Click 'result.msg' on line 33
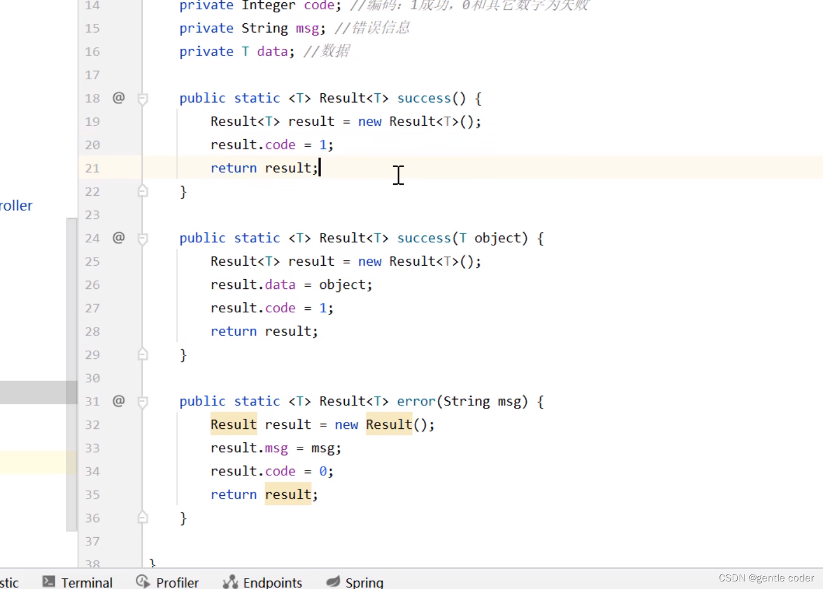Image resolution: width=823 pixels, height=589 pixels. [x=249, y=447]
